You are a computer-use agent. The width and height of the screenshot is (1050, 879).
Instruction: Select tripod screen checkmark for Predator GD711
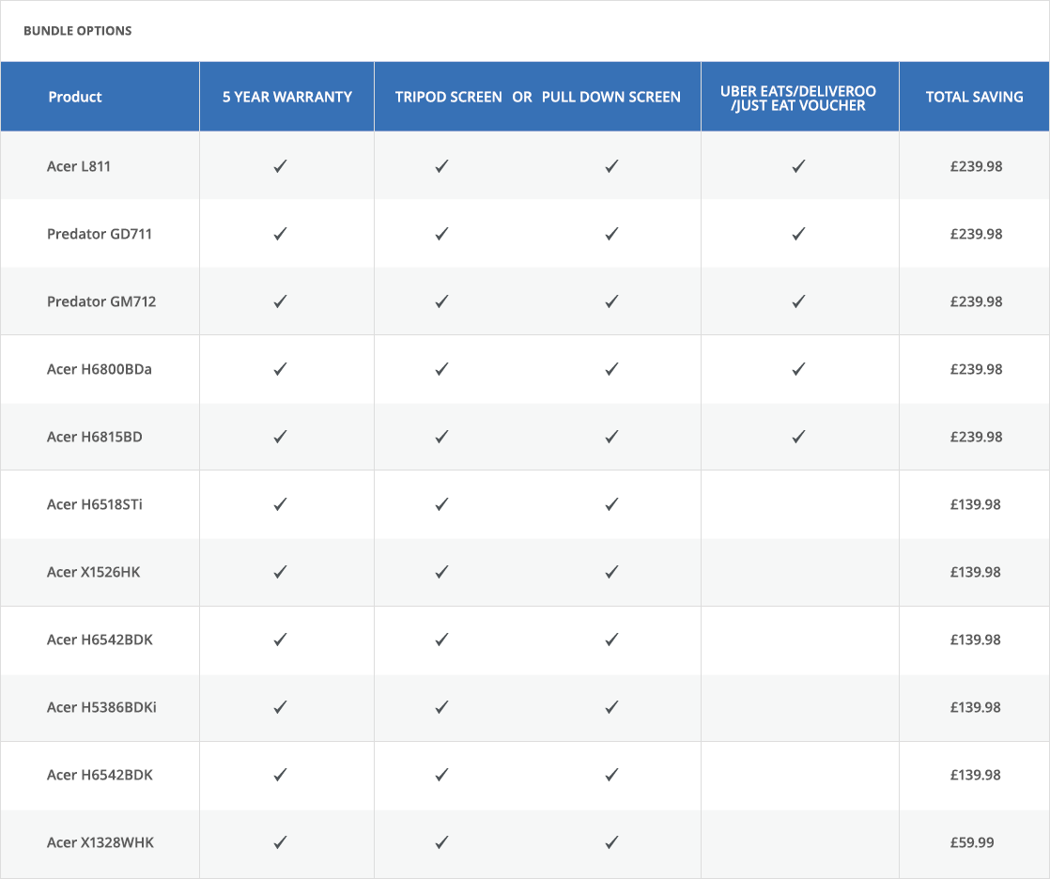tap(441, 234)
